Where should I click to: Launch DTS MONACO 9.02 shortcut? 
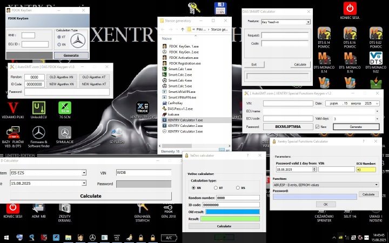tap(376, 63)
